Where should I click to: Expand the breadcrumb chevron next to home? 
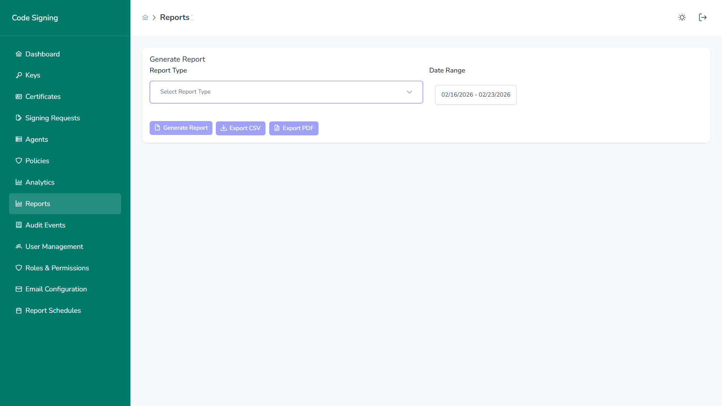[x=154, y=17]
